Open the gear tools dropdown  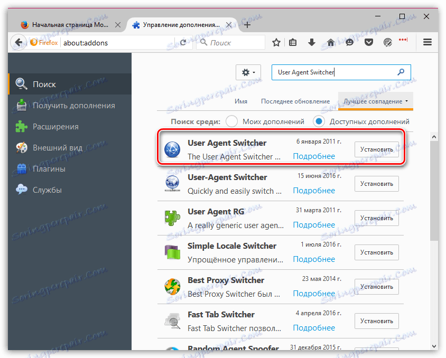248,72
